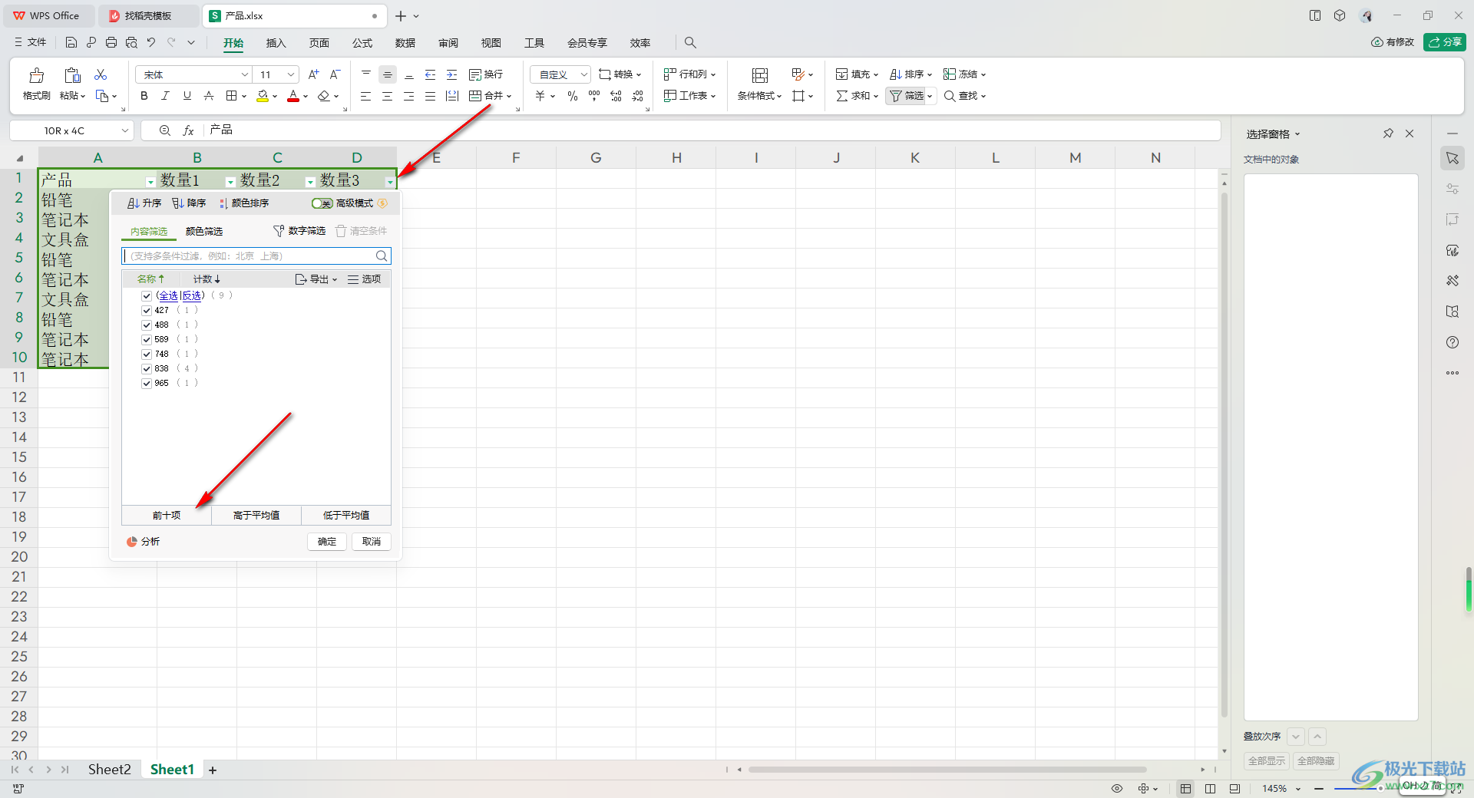Uncheck the 589 filter value
The width and height of the screenshot is (1474, 798).
147,339
